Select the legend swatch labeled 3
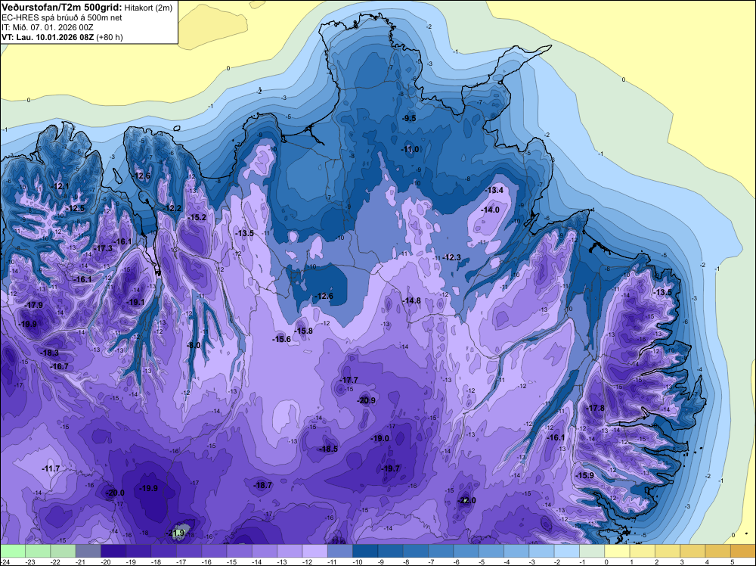Image resolution: width=756 pixels, height=566 pixels. click(x=692, y=551)
